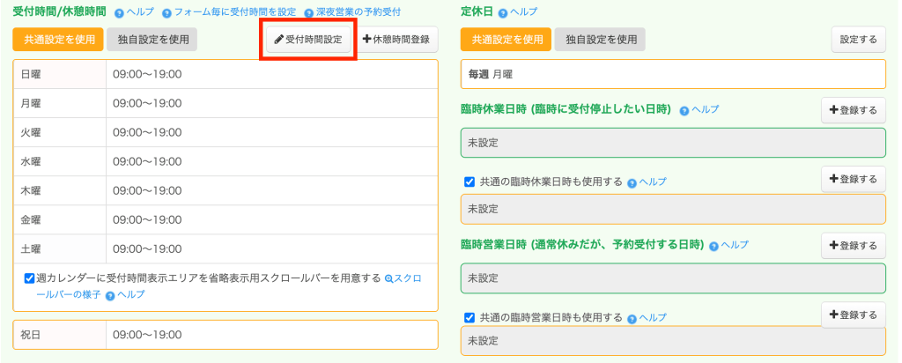Viewport: 902px width, 363px height.
Task: Click help icon beside 深夜営業の予約受付
Action: coord(309,13)
